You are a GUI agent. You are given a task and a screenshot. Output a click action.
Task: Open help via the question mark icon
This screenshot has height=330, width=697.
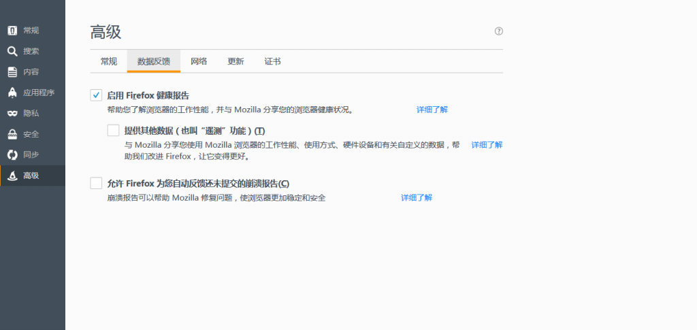pyautogui.click(x=499, y=31)
